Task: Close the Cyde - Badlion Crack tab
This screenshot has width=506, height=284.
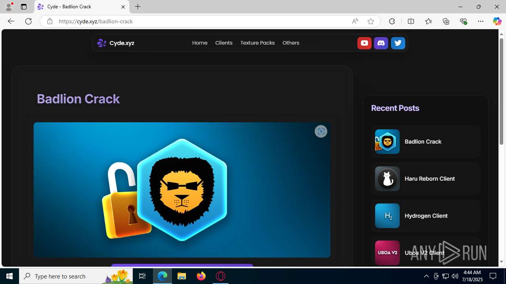Action: pyautogui.click(x=123, y=7)
